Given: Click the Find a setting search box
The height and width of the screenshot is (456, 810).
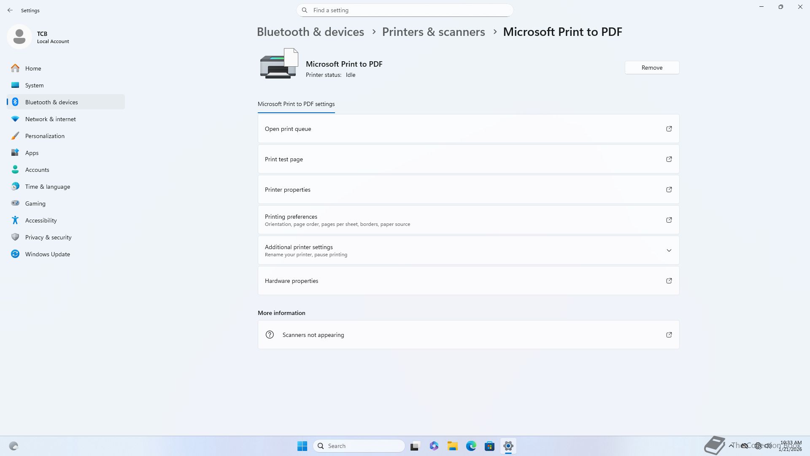Looking at the screenshot, I should coord(405,10).
